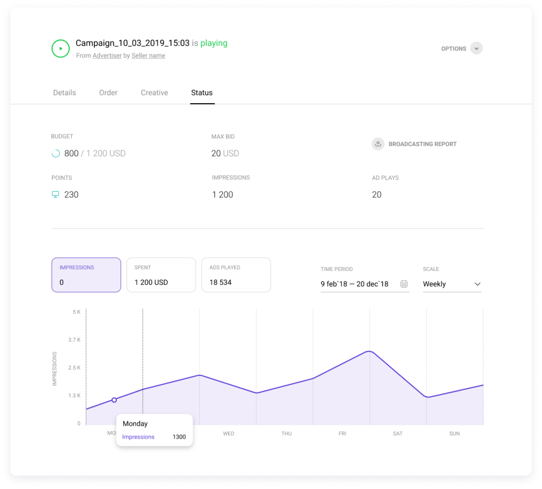Click the SAT axis label
Screen dimensions: 542x489
(398, 434)
